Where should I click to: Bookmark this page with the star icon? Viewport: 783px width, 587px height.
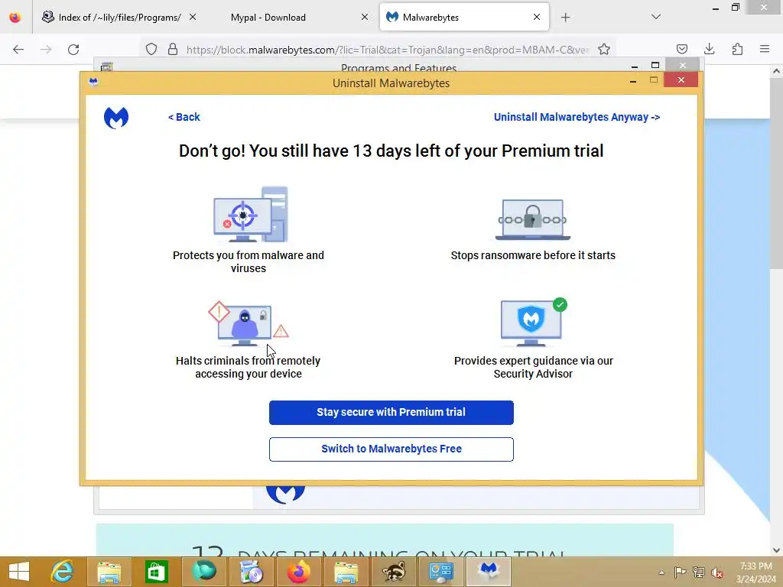604,49
